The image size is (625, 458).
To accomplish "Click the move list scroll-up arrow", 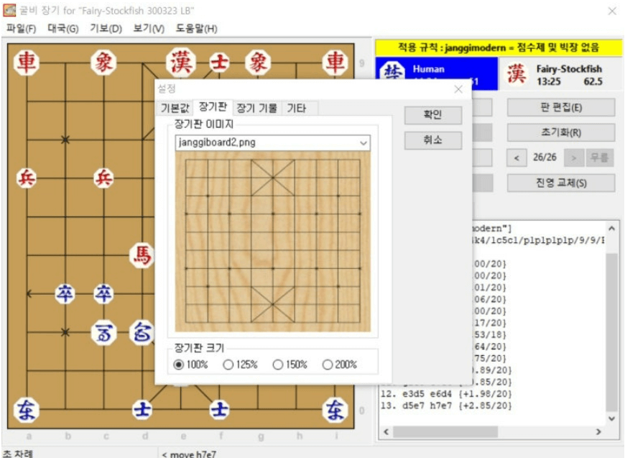I will [611, 229].
